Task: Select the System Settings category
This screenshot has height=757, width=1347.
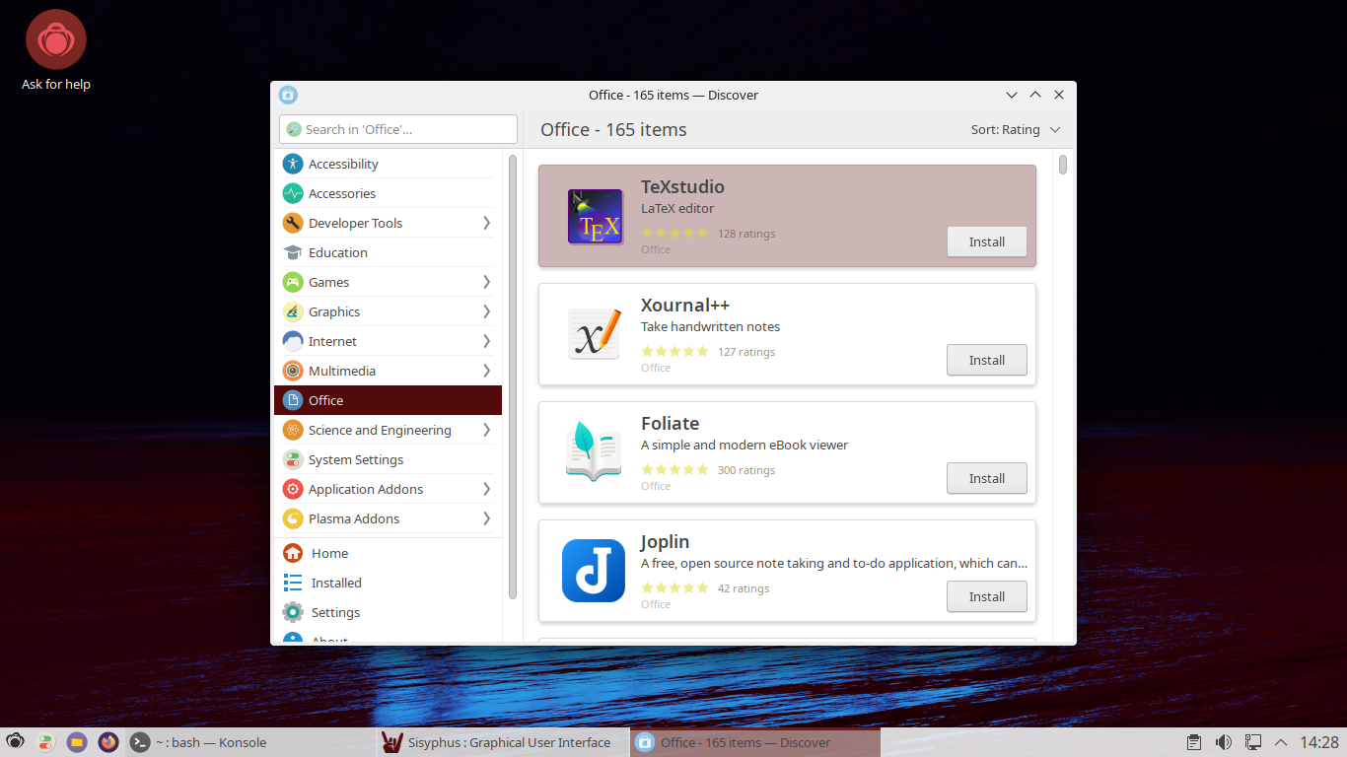Action: pos(388,459)
